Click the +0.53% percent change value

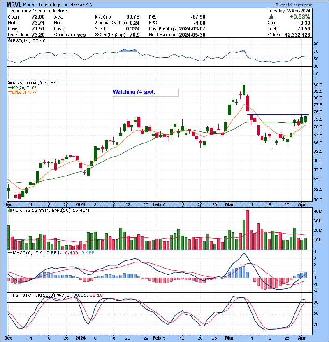300,17
